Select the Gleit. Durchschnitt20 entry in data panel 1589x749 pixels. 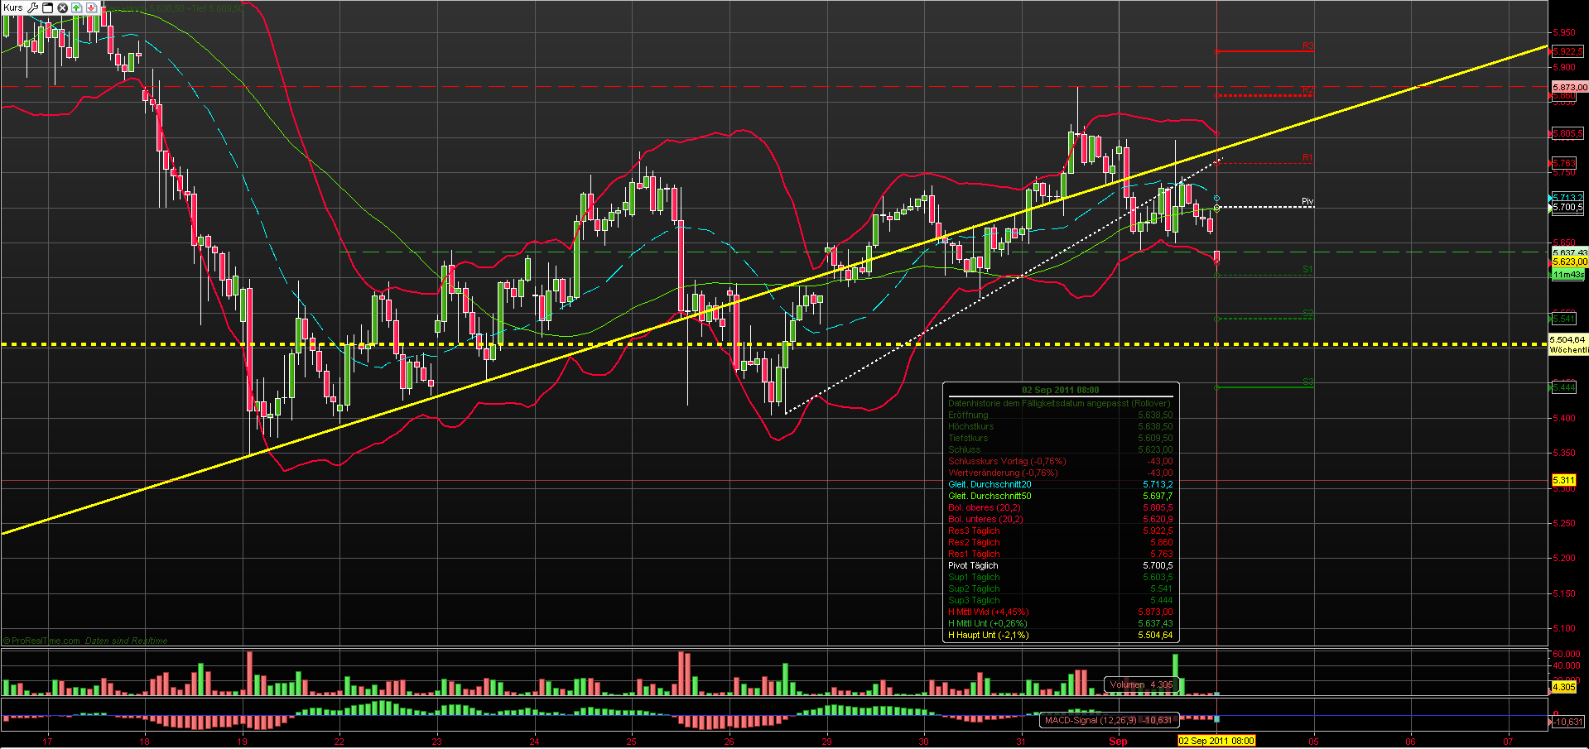click(x=990, y=484)
